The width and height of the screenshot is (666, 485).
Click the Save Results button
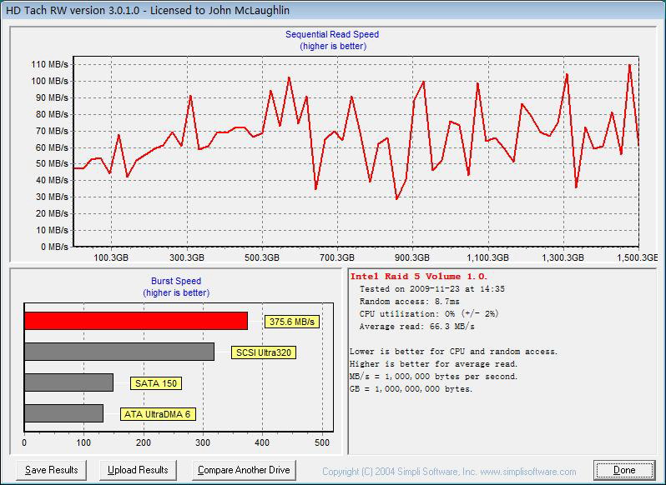click(x=52, y=470)
